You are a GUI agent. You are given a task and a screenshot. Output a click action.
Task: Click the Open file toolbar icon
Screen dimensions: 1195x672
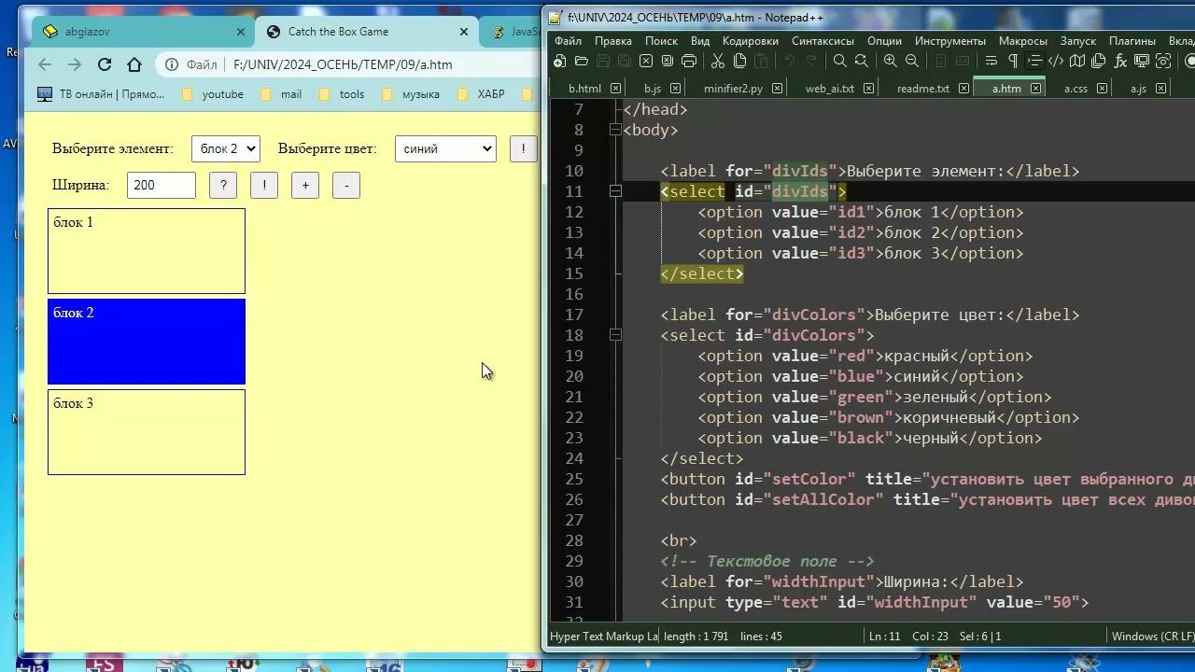tap(582, 61)
